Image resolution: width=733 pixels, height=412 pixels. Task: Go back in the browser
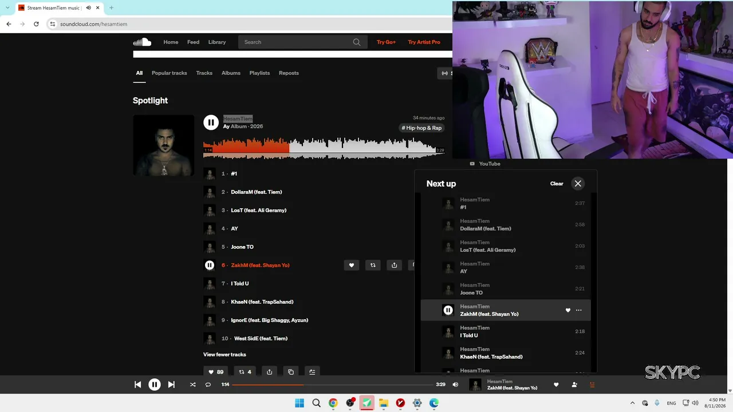tap(9, 24)
